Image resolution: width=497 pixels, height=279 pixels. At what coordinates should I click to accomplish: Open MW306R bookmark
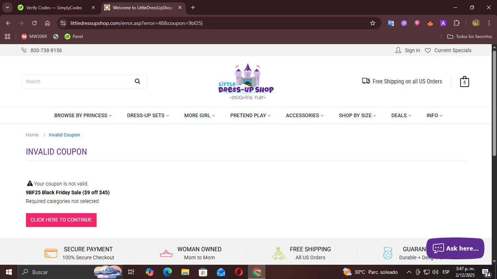[x=34, y=36]
